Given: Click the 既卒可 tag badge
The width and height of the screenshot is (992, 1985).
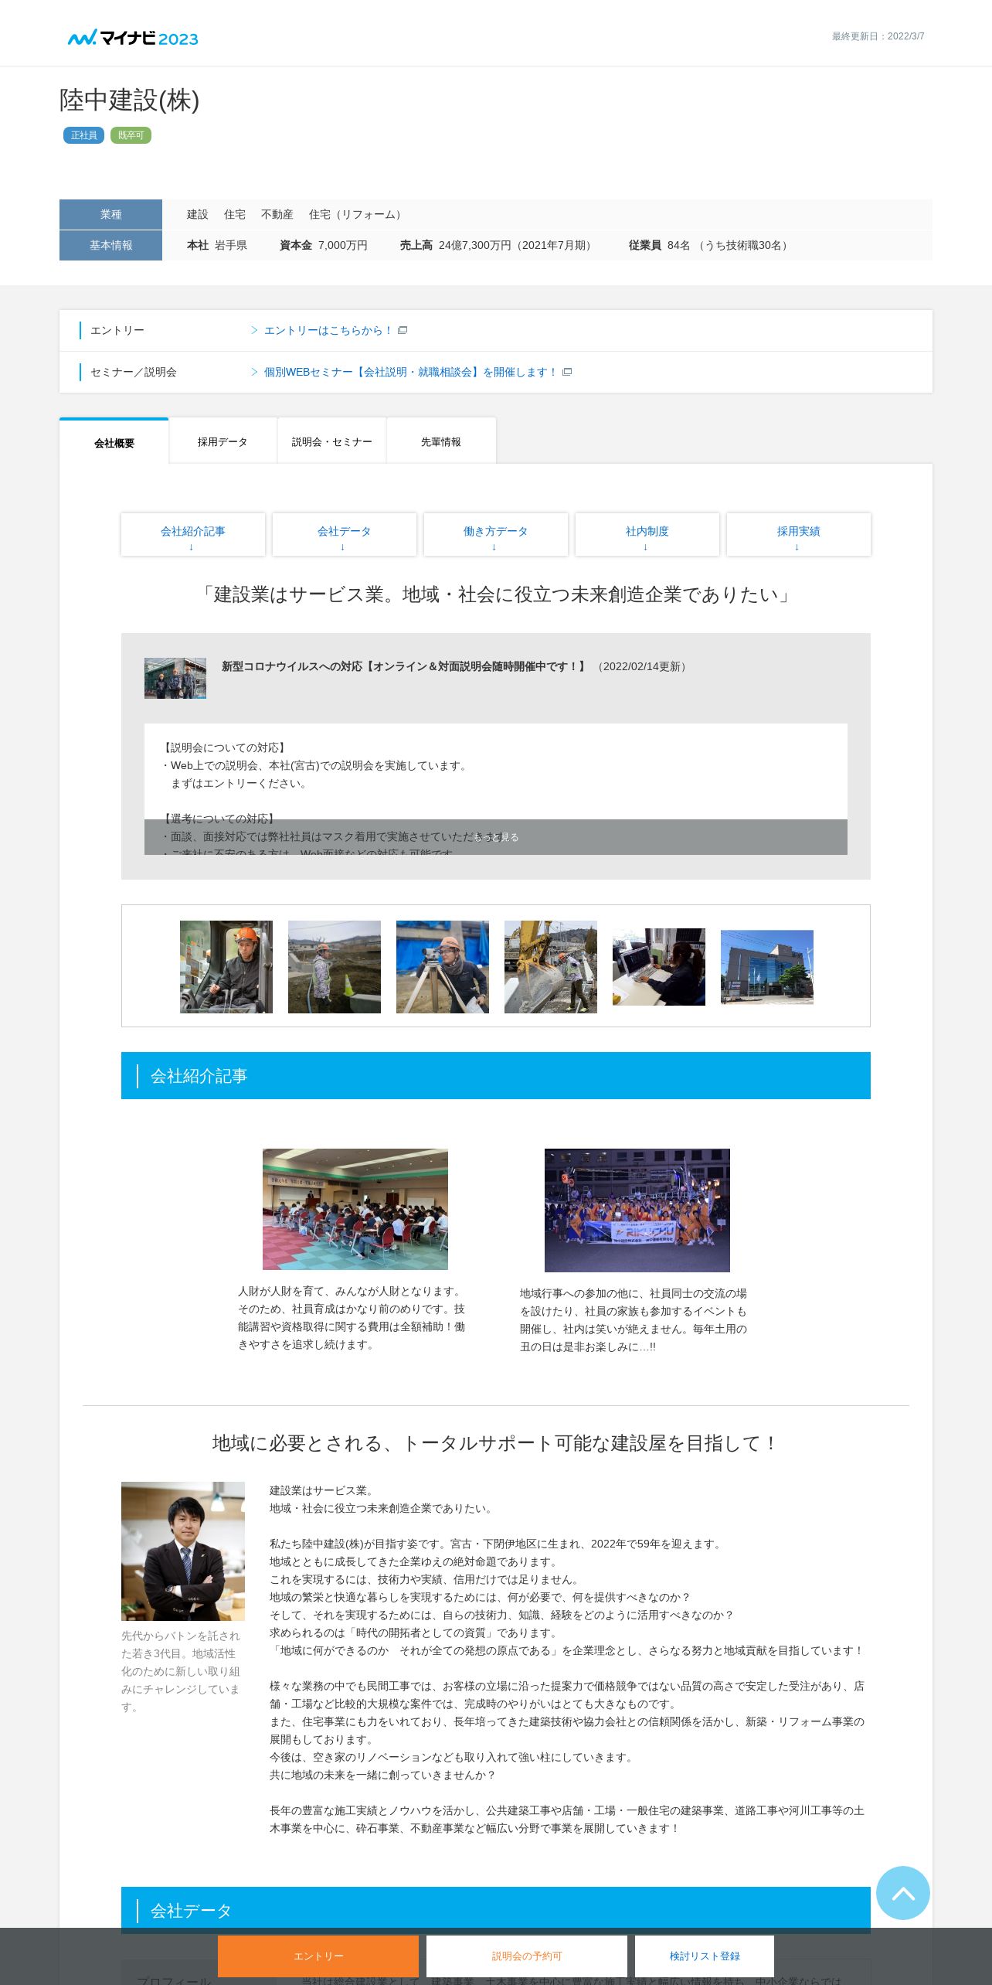Looking at the screenshot, I should click(x=131, y=135).
